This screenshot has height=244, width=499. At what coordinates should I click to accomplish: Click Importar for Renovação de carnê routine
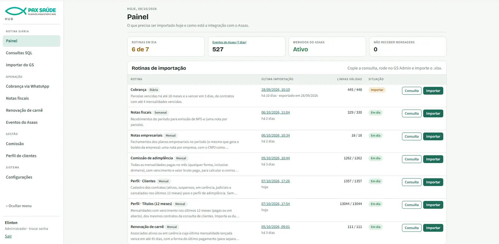pos(433,228)
